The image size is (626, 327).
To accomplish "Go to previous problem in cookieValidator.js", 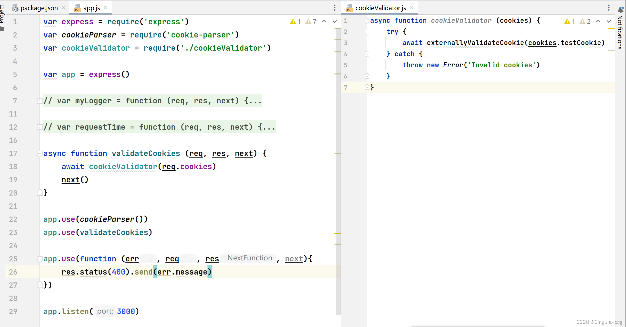I will (x=598, y=21).
